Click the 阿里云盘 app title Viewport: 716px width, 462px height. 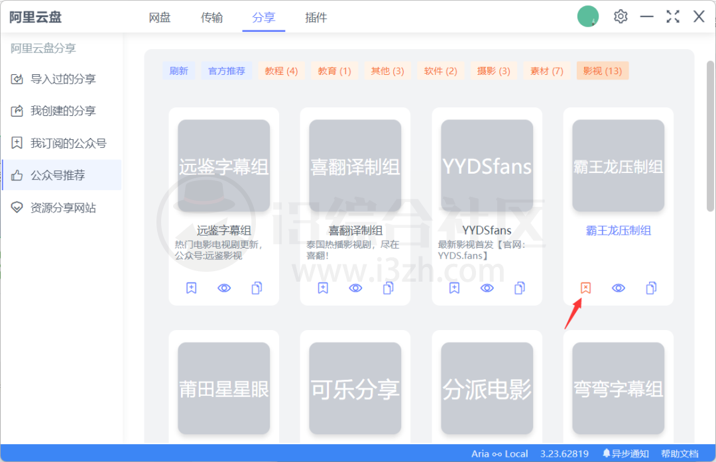(36, 17)
